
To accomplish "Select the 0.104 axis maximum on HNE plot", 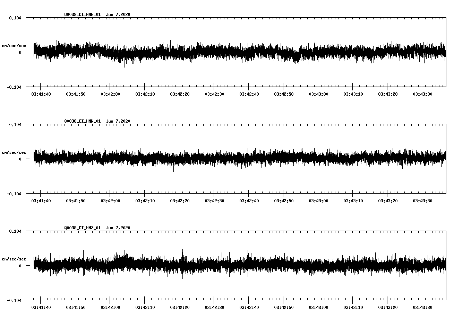I will point(15,18).
